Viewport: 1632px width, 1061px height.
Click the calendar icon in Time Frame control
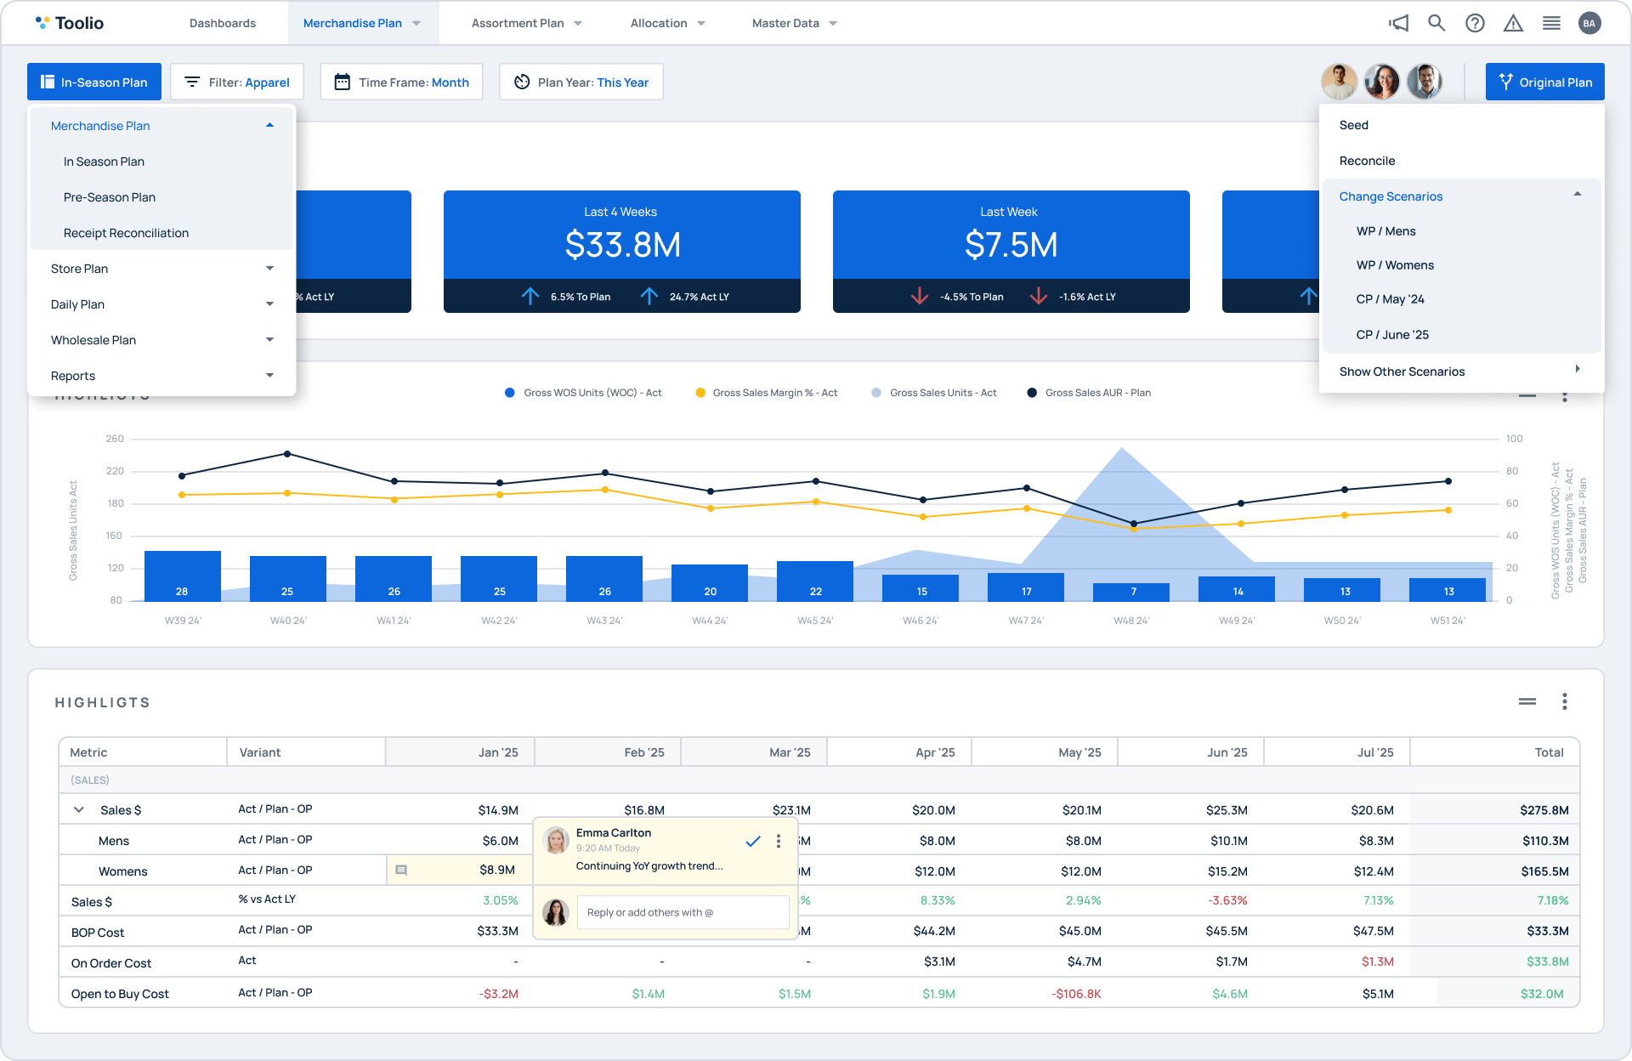[x=343, y=82]
